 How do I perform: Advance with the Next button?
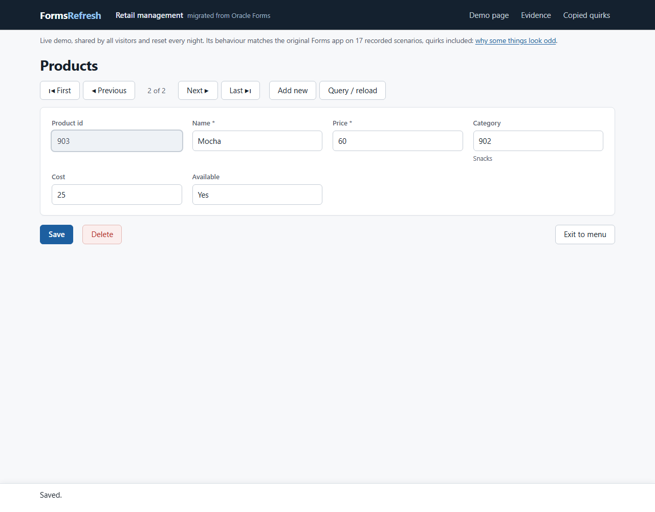[x=198, y=91]
